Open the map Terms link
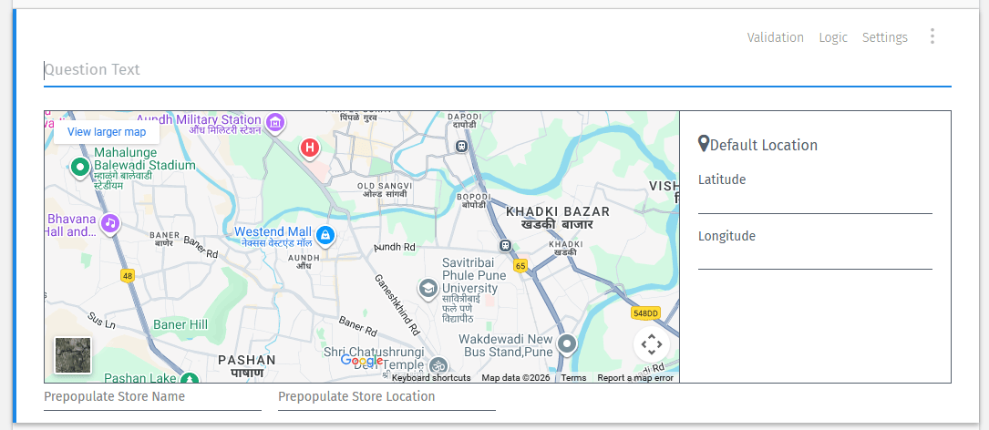This screenshot has height=430, width=989. pyautogui.click(x=573, y=378)
